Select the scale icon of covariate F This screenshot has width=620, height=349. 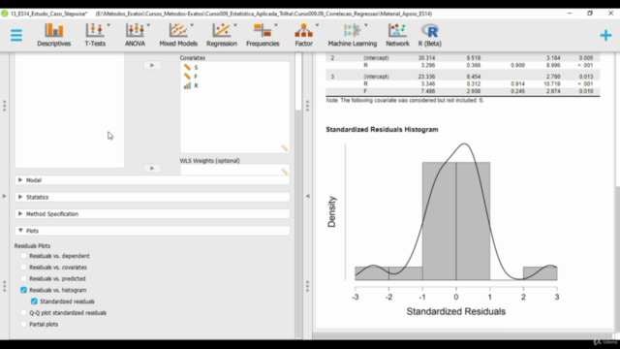tap(187, 77)
